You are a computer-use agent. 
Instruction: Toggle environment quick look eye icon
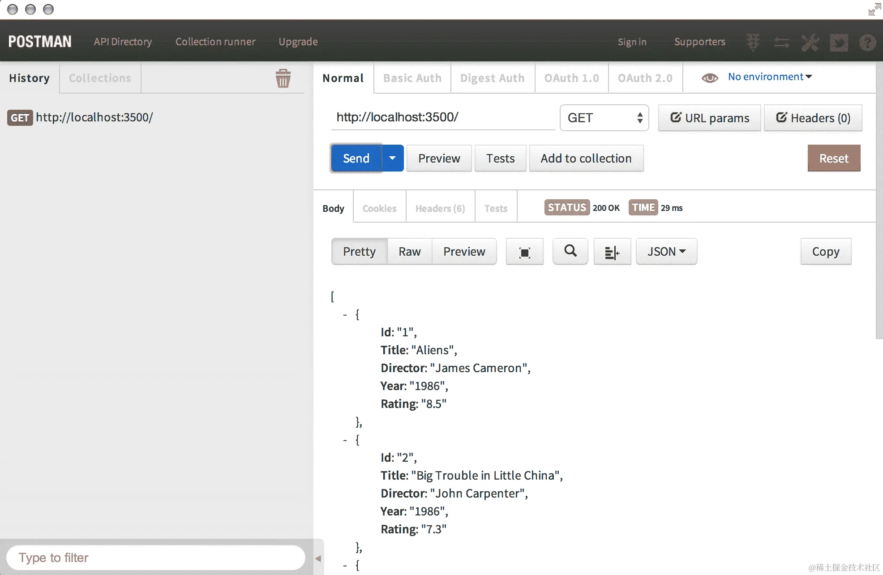click(710, 78)
